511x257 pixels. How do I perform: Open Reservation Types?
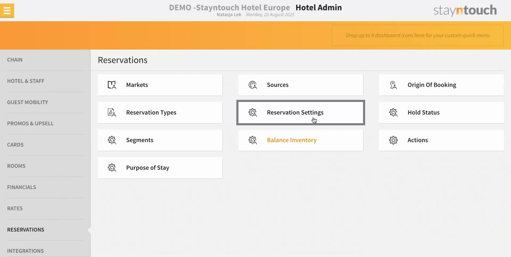point(160,113)
